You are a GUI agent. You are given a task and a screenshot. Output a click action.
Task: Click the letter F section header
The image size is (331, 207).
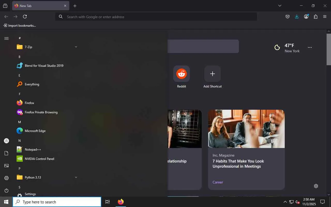pos(19,94)
